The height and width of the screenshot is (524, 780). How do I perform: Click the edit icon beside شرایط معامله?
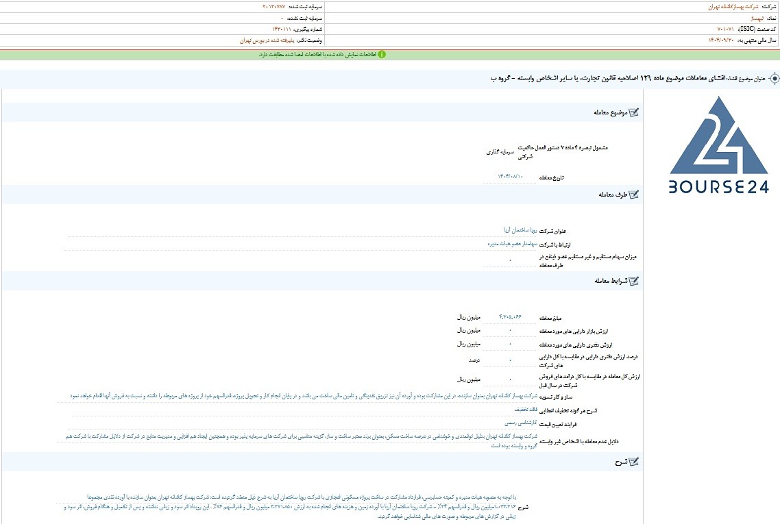coord(634,281)
